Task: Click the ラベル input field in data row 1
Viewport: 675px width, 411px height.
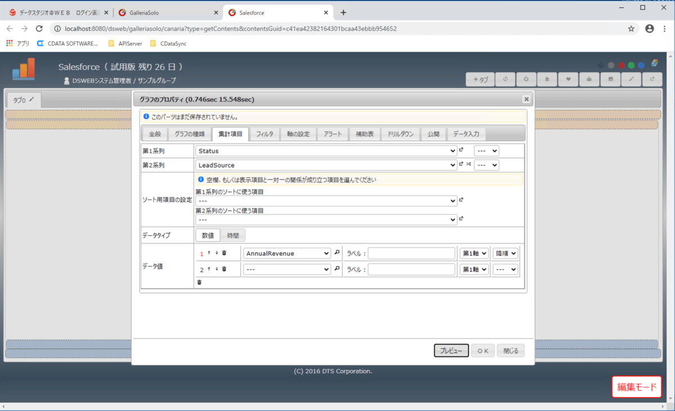Action: 411,254
